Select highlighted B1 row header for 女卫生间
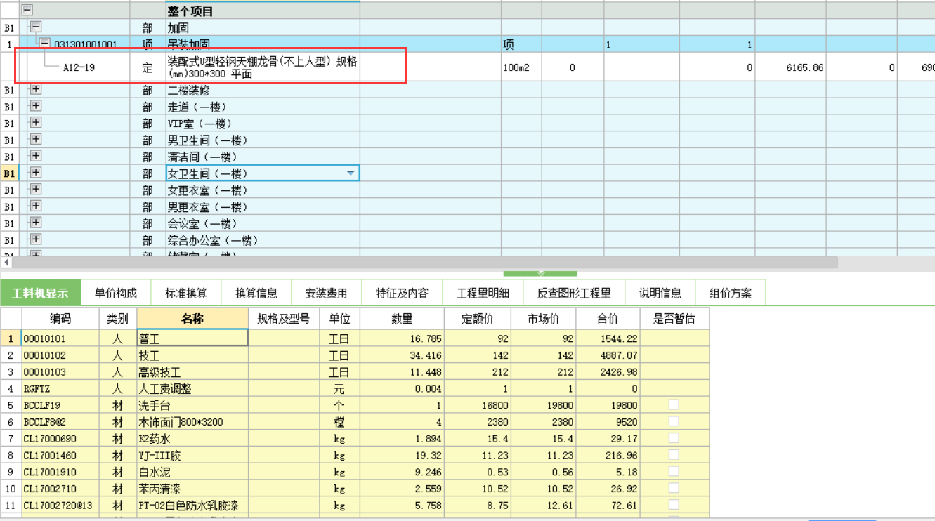 click(9, 173)
